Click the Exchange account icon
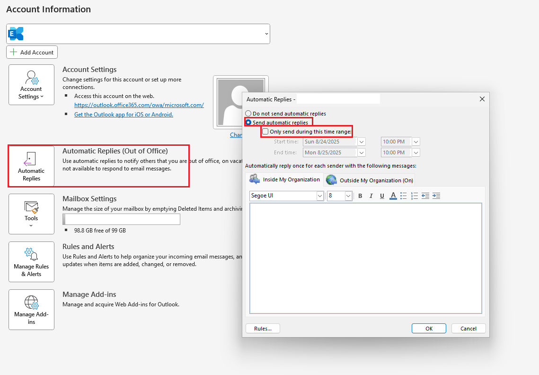Screen dimensions: 539x375 [16, 34]
